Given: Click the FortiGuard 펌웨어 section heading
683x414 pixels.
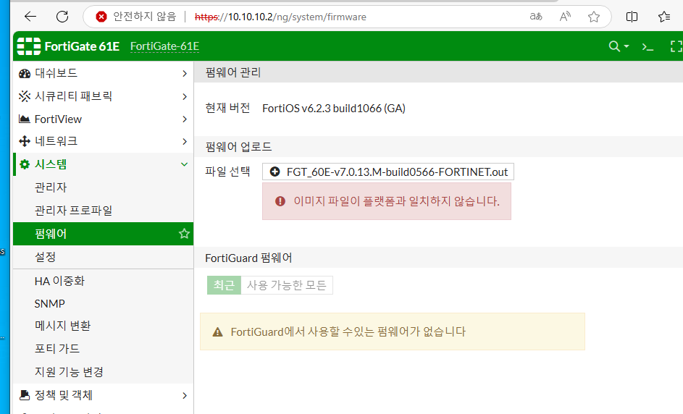Looking at the screenshot, I should pyautogui.click(x=248, y=258).
